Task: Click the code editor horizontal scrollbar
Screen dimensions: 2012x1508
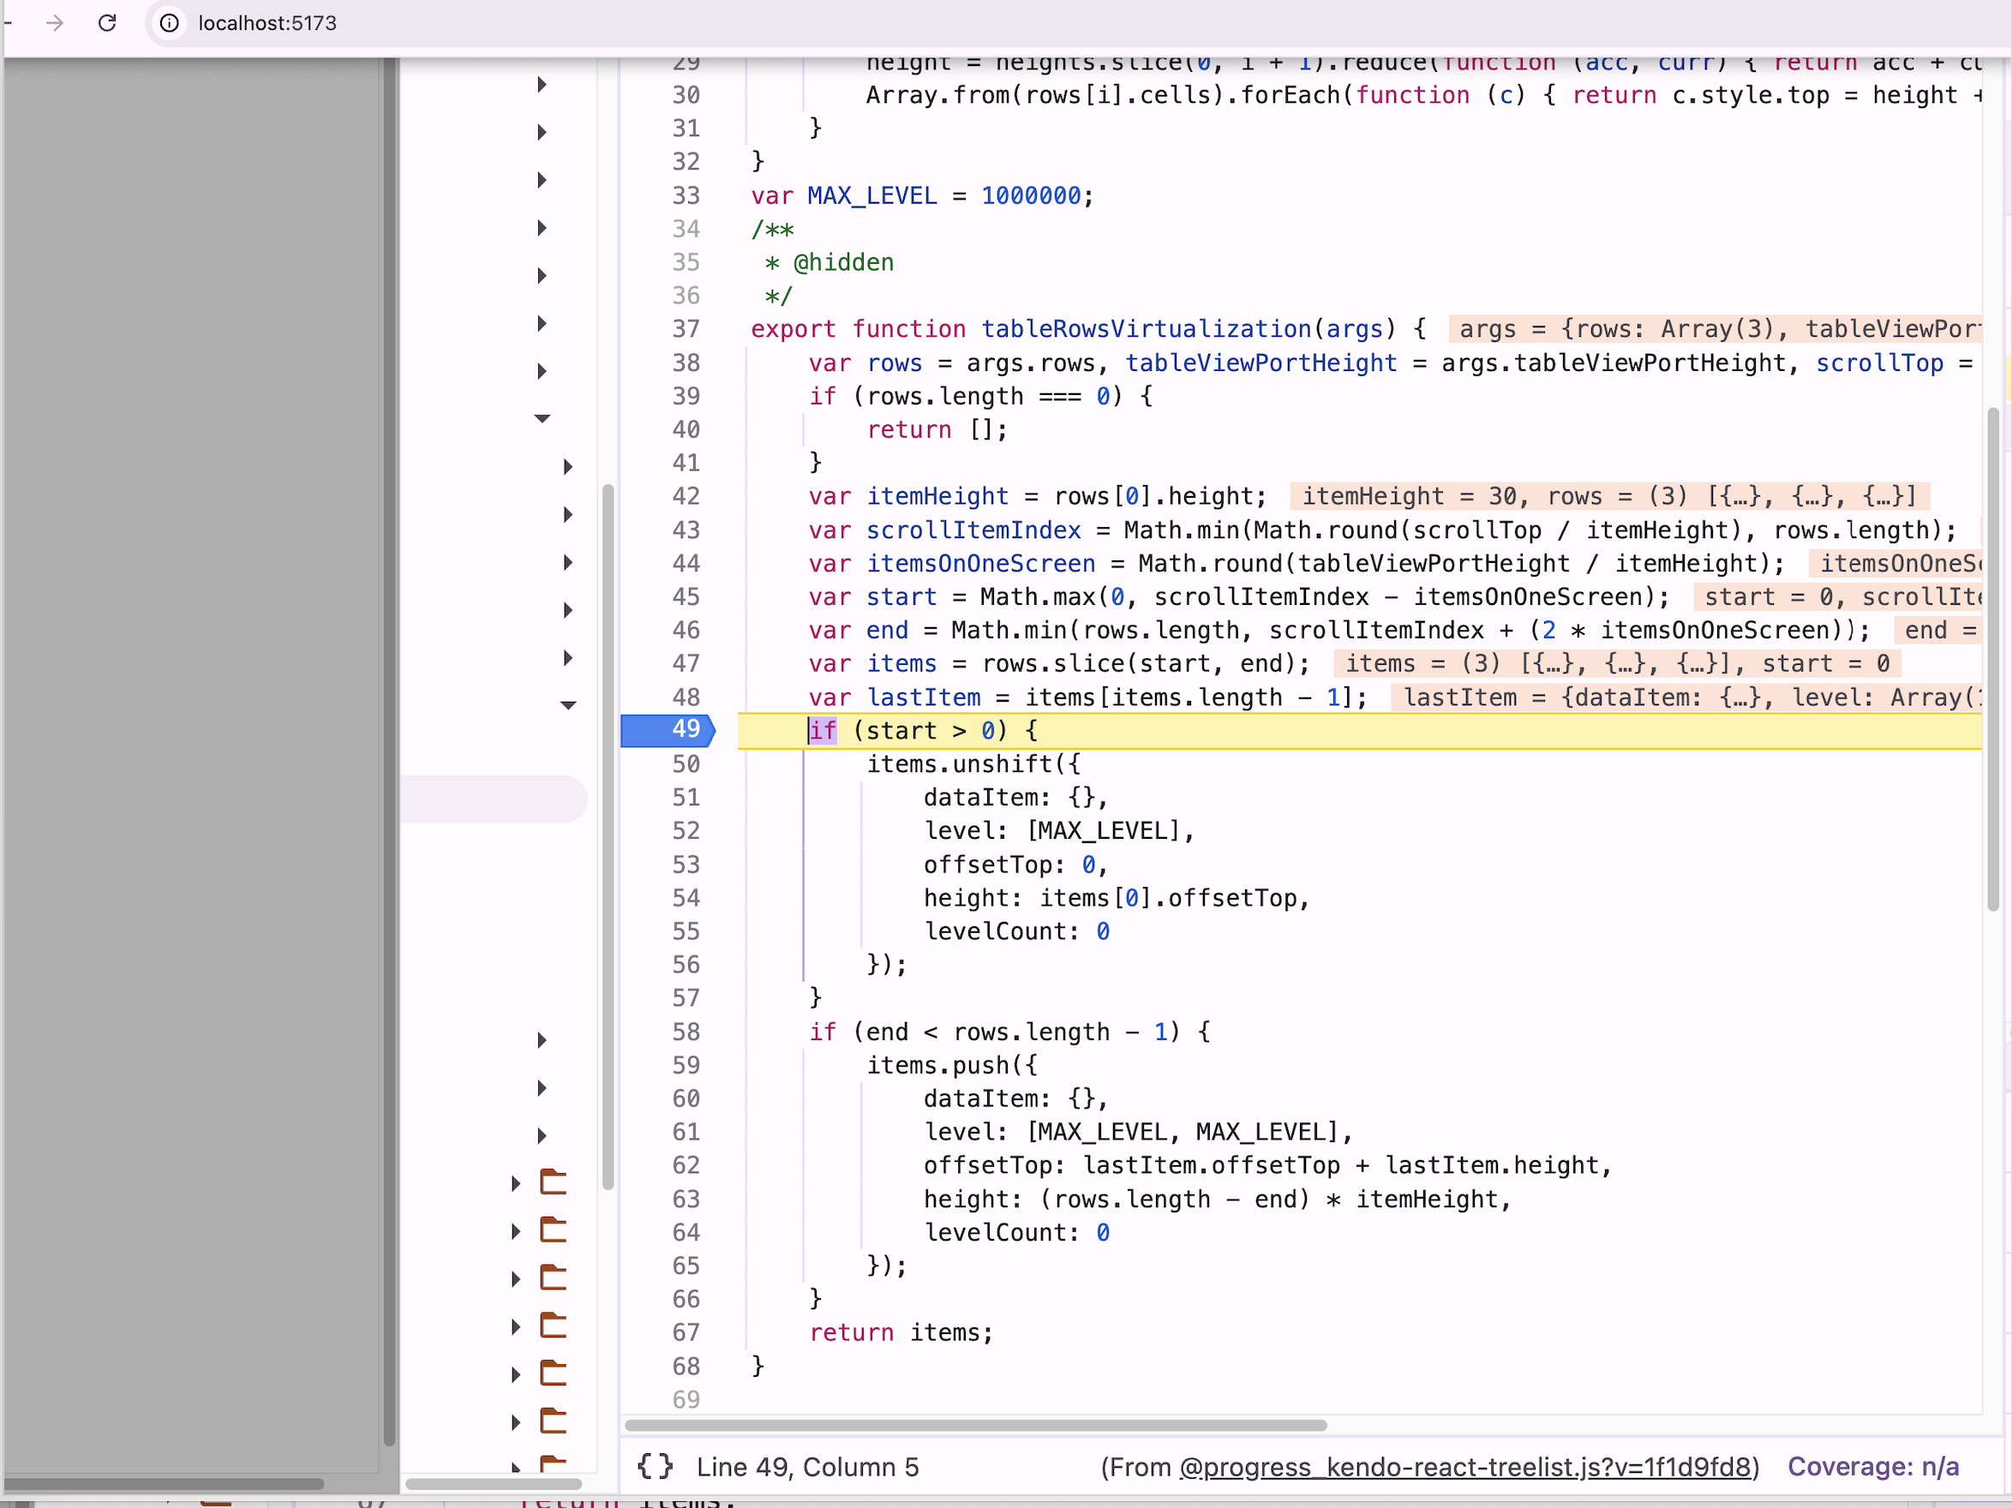Action: tap(975, 1425)
